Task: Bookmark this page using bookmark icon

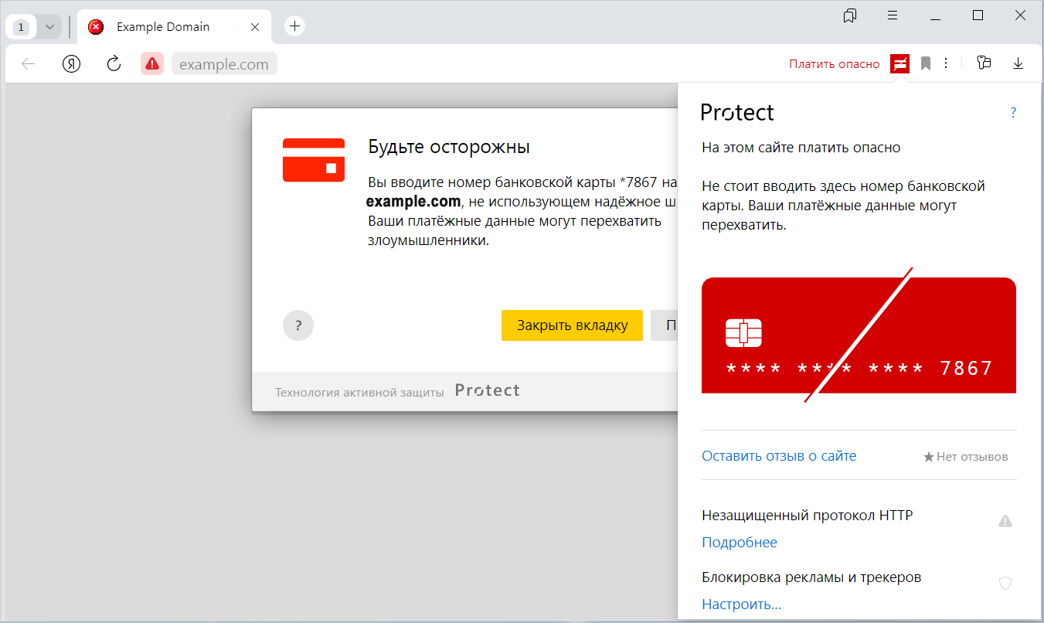Action: tap(925, 64)
